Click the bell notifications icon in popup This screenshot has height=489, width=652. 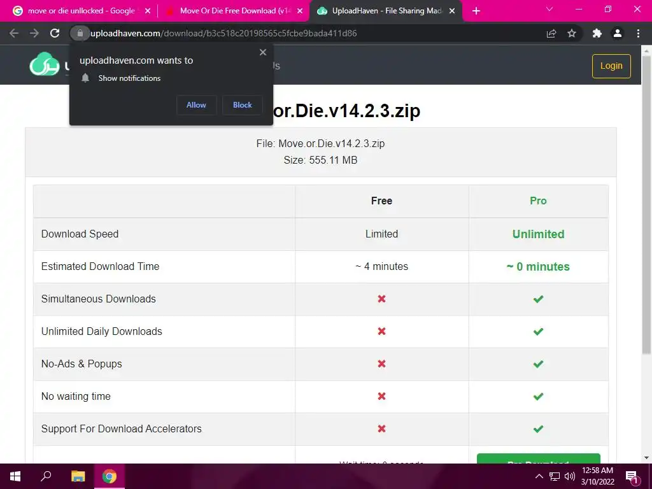click(x=85, y=78)
